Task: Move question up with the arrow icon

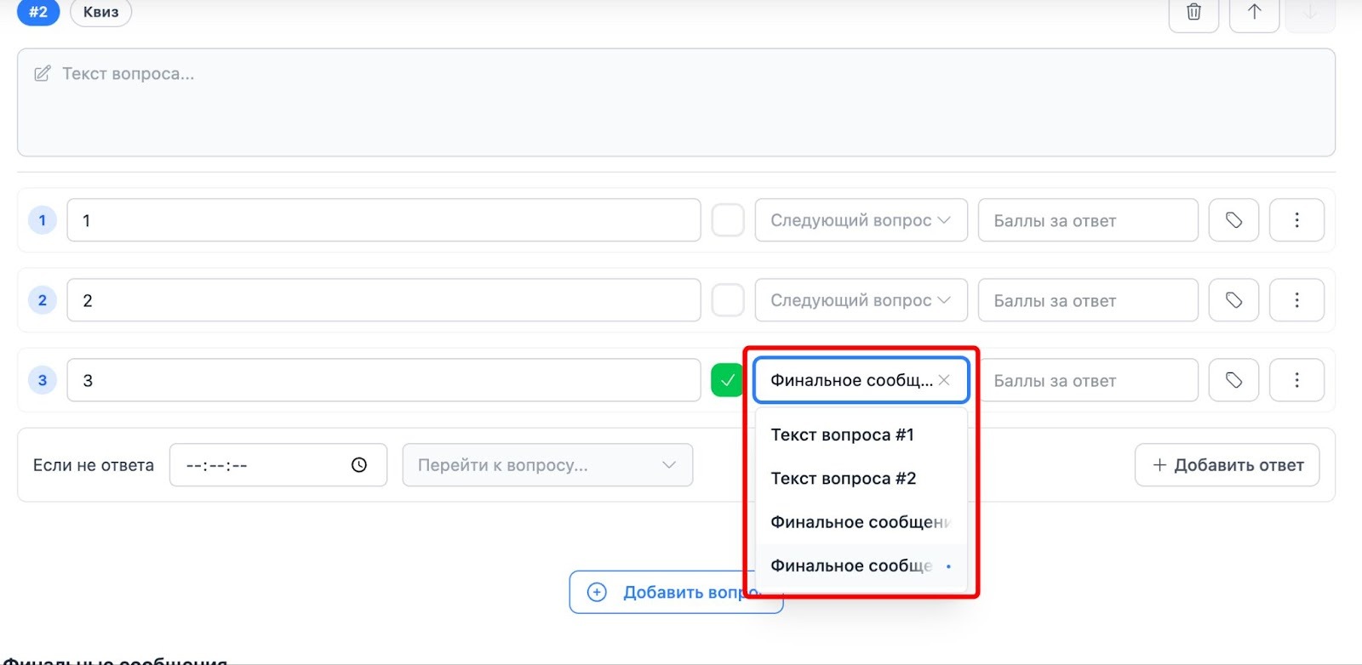Action: click(1254, 12)
